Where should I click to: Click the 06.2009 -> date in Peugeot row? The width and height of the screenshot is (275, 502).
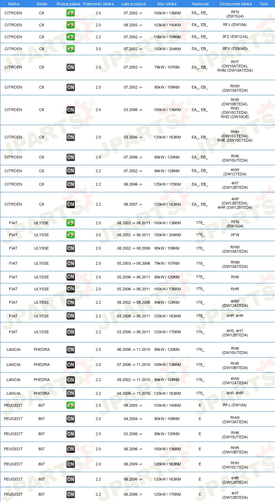pos(133,464)
